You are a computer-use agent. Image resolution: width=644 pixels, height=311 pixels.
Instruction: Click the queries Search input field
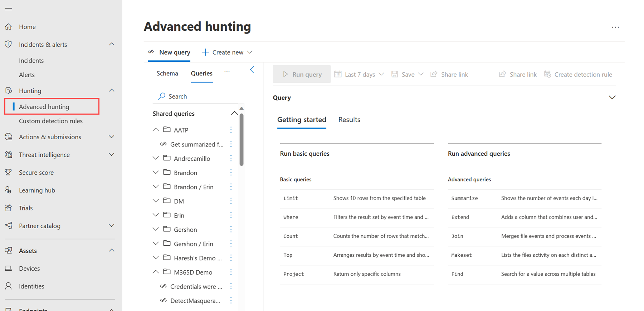200,96
